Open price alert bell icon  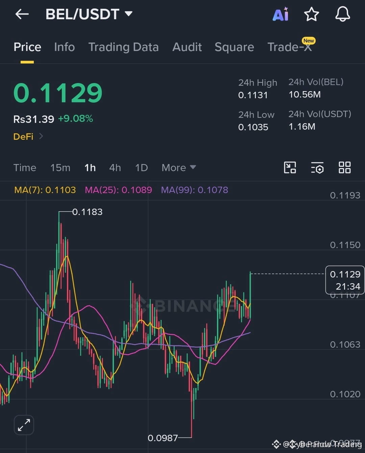coord(342,14)
